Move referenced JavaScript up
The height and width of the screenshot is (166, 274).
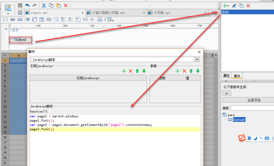(137, 71)
